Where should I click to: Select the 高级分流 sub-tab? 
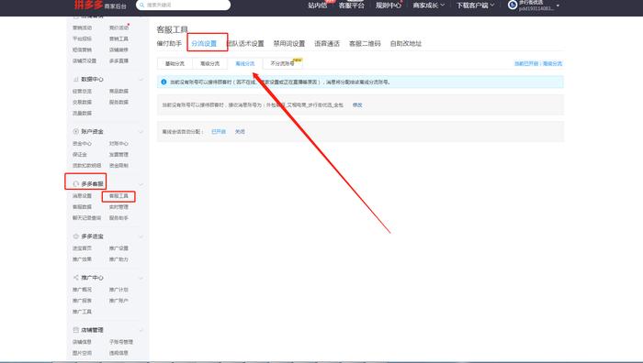209,63
